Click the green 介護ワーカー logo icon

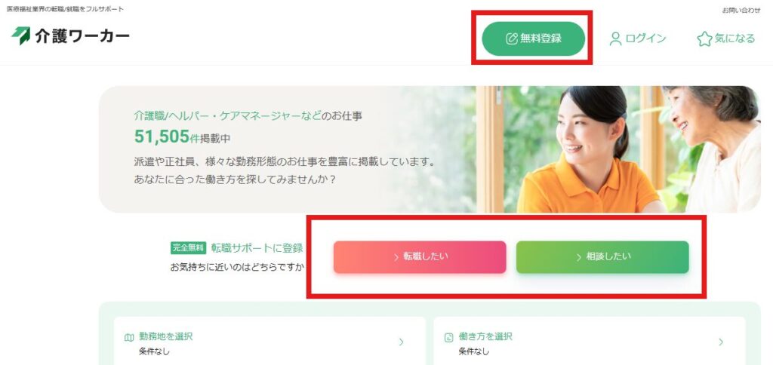pyautogui.click(x=20, y=35)
